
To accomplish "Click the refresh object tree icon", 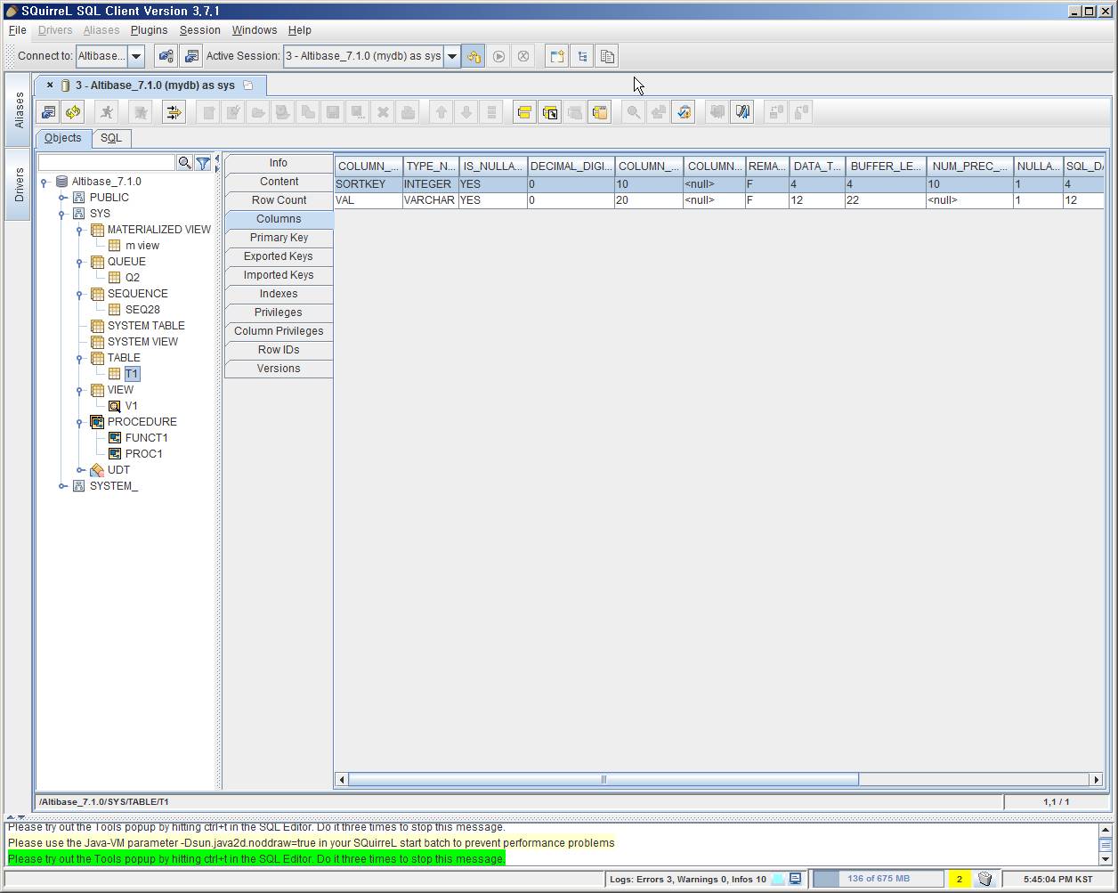I will [x=73, y=112].
